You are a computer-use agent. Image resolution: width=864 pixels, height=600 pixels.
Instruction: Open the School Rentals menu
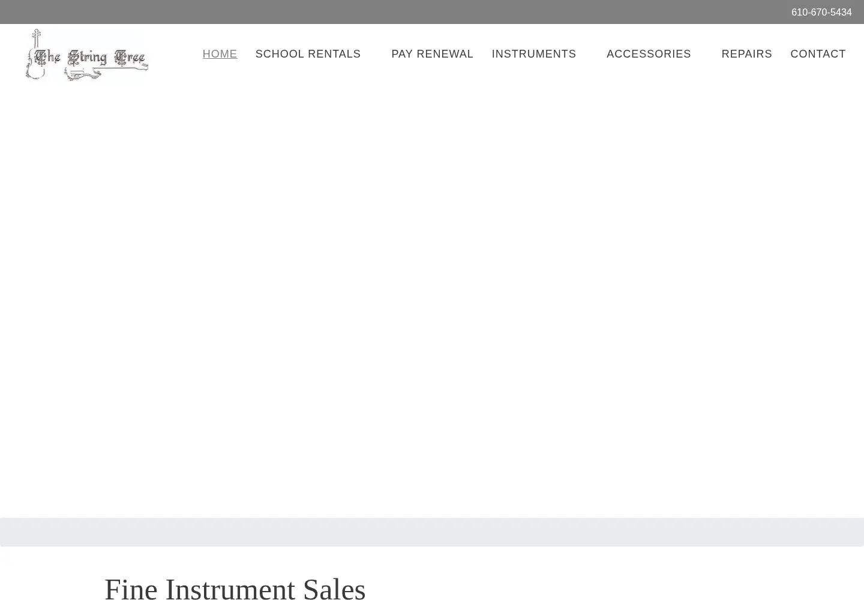pos(308,54)
